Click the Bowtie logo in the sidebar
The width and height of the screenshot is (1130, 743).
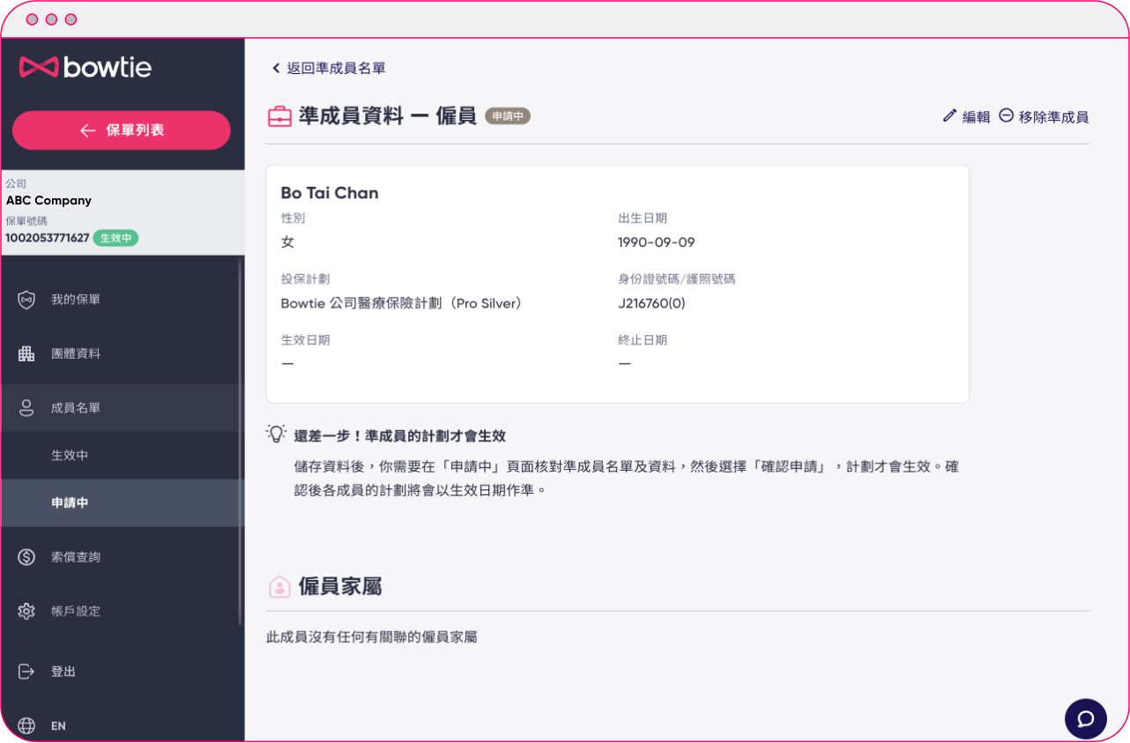pos(84,67)
